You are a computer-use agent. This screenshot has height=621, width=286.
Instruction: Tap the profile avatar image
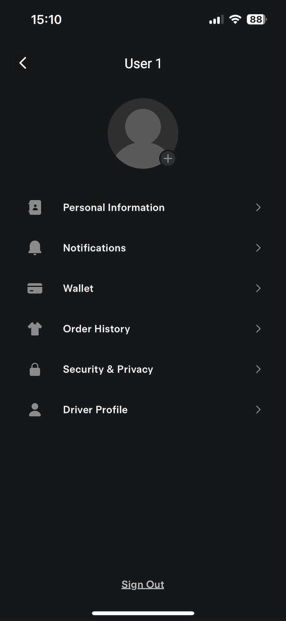tap(143, 133)
